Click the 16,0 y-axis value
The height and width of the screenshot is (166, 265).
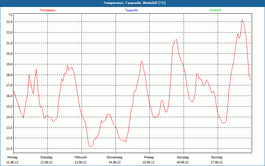pyautogui.click(x=9, y=96)
